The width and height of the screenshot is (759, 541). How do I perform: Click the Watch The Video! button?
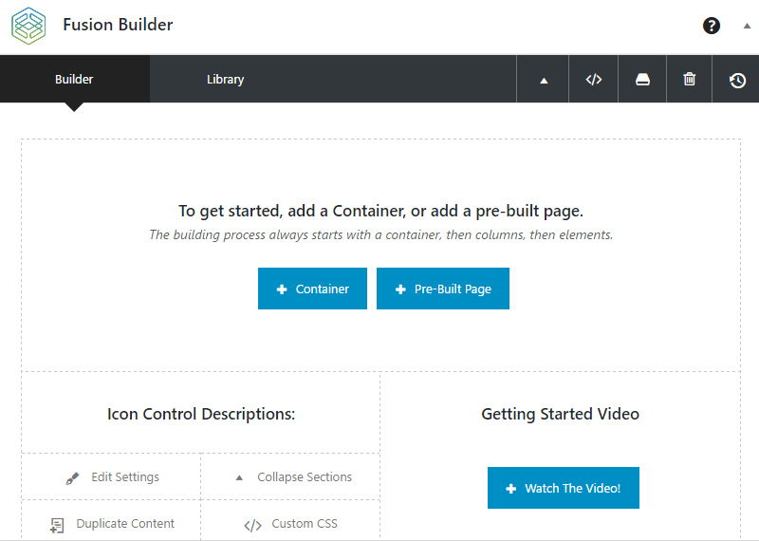[x=563, y=488]
